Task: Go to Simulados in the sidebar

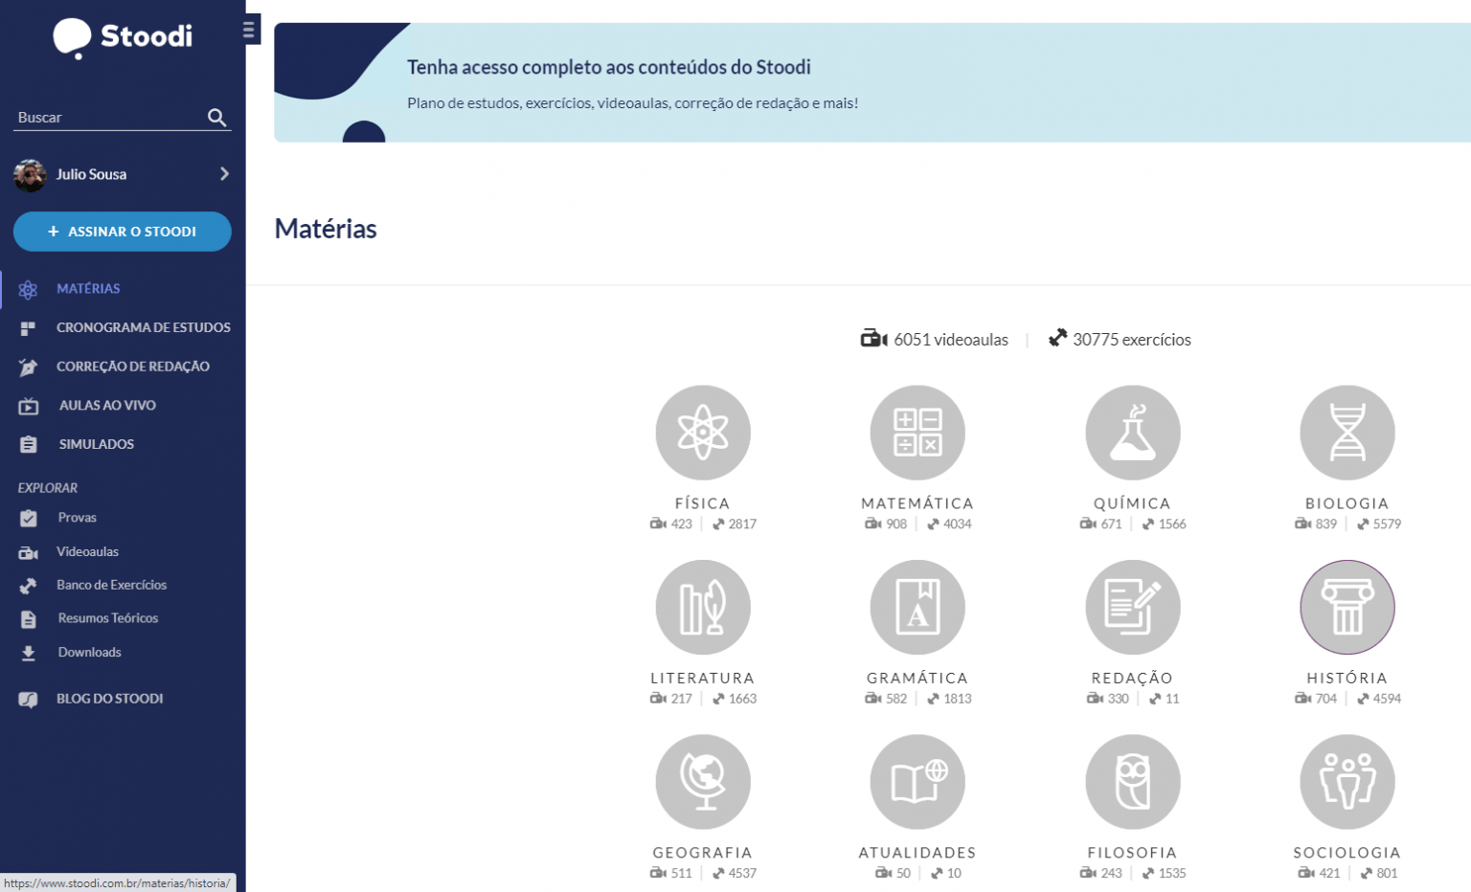Action: (x=96, y=443)
